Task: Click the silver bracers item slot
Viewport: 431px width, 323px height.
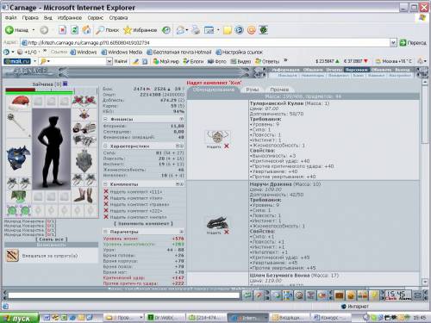Action: [x=84, y=127]
